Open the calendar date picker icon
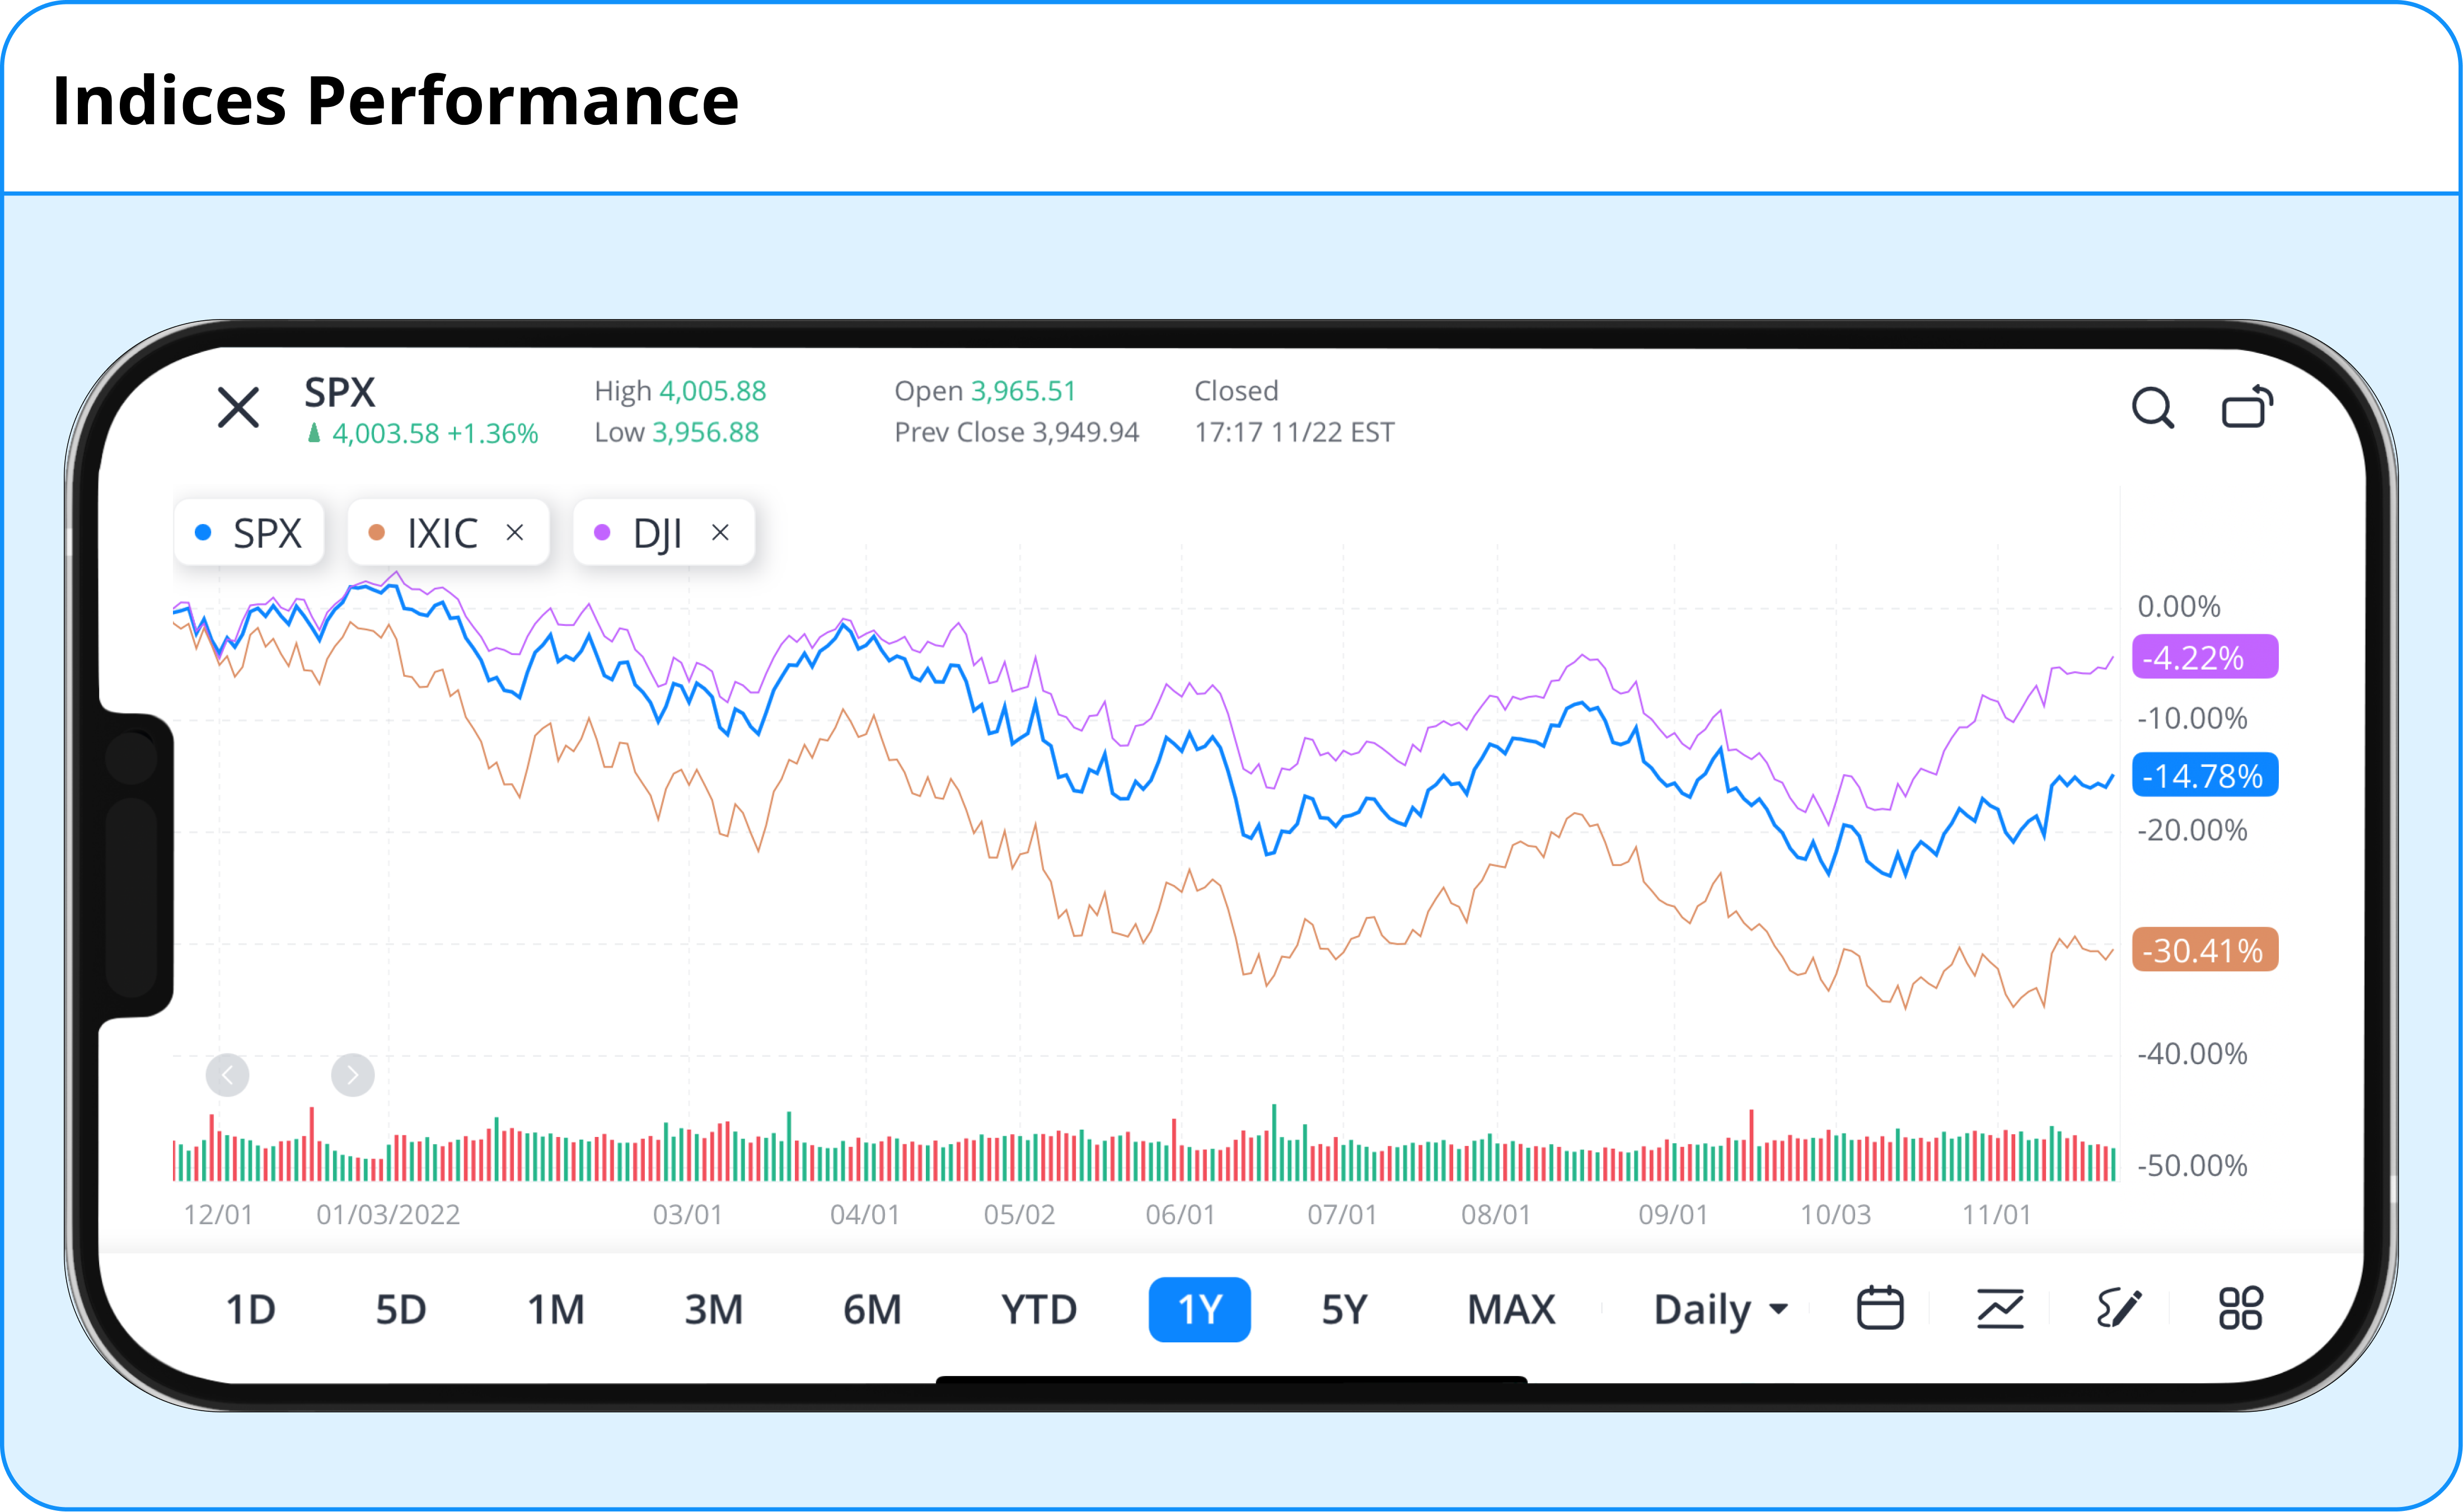This screenshot has height=1512, width=2463. pyautogui.click(x=1879, y=1308)
